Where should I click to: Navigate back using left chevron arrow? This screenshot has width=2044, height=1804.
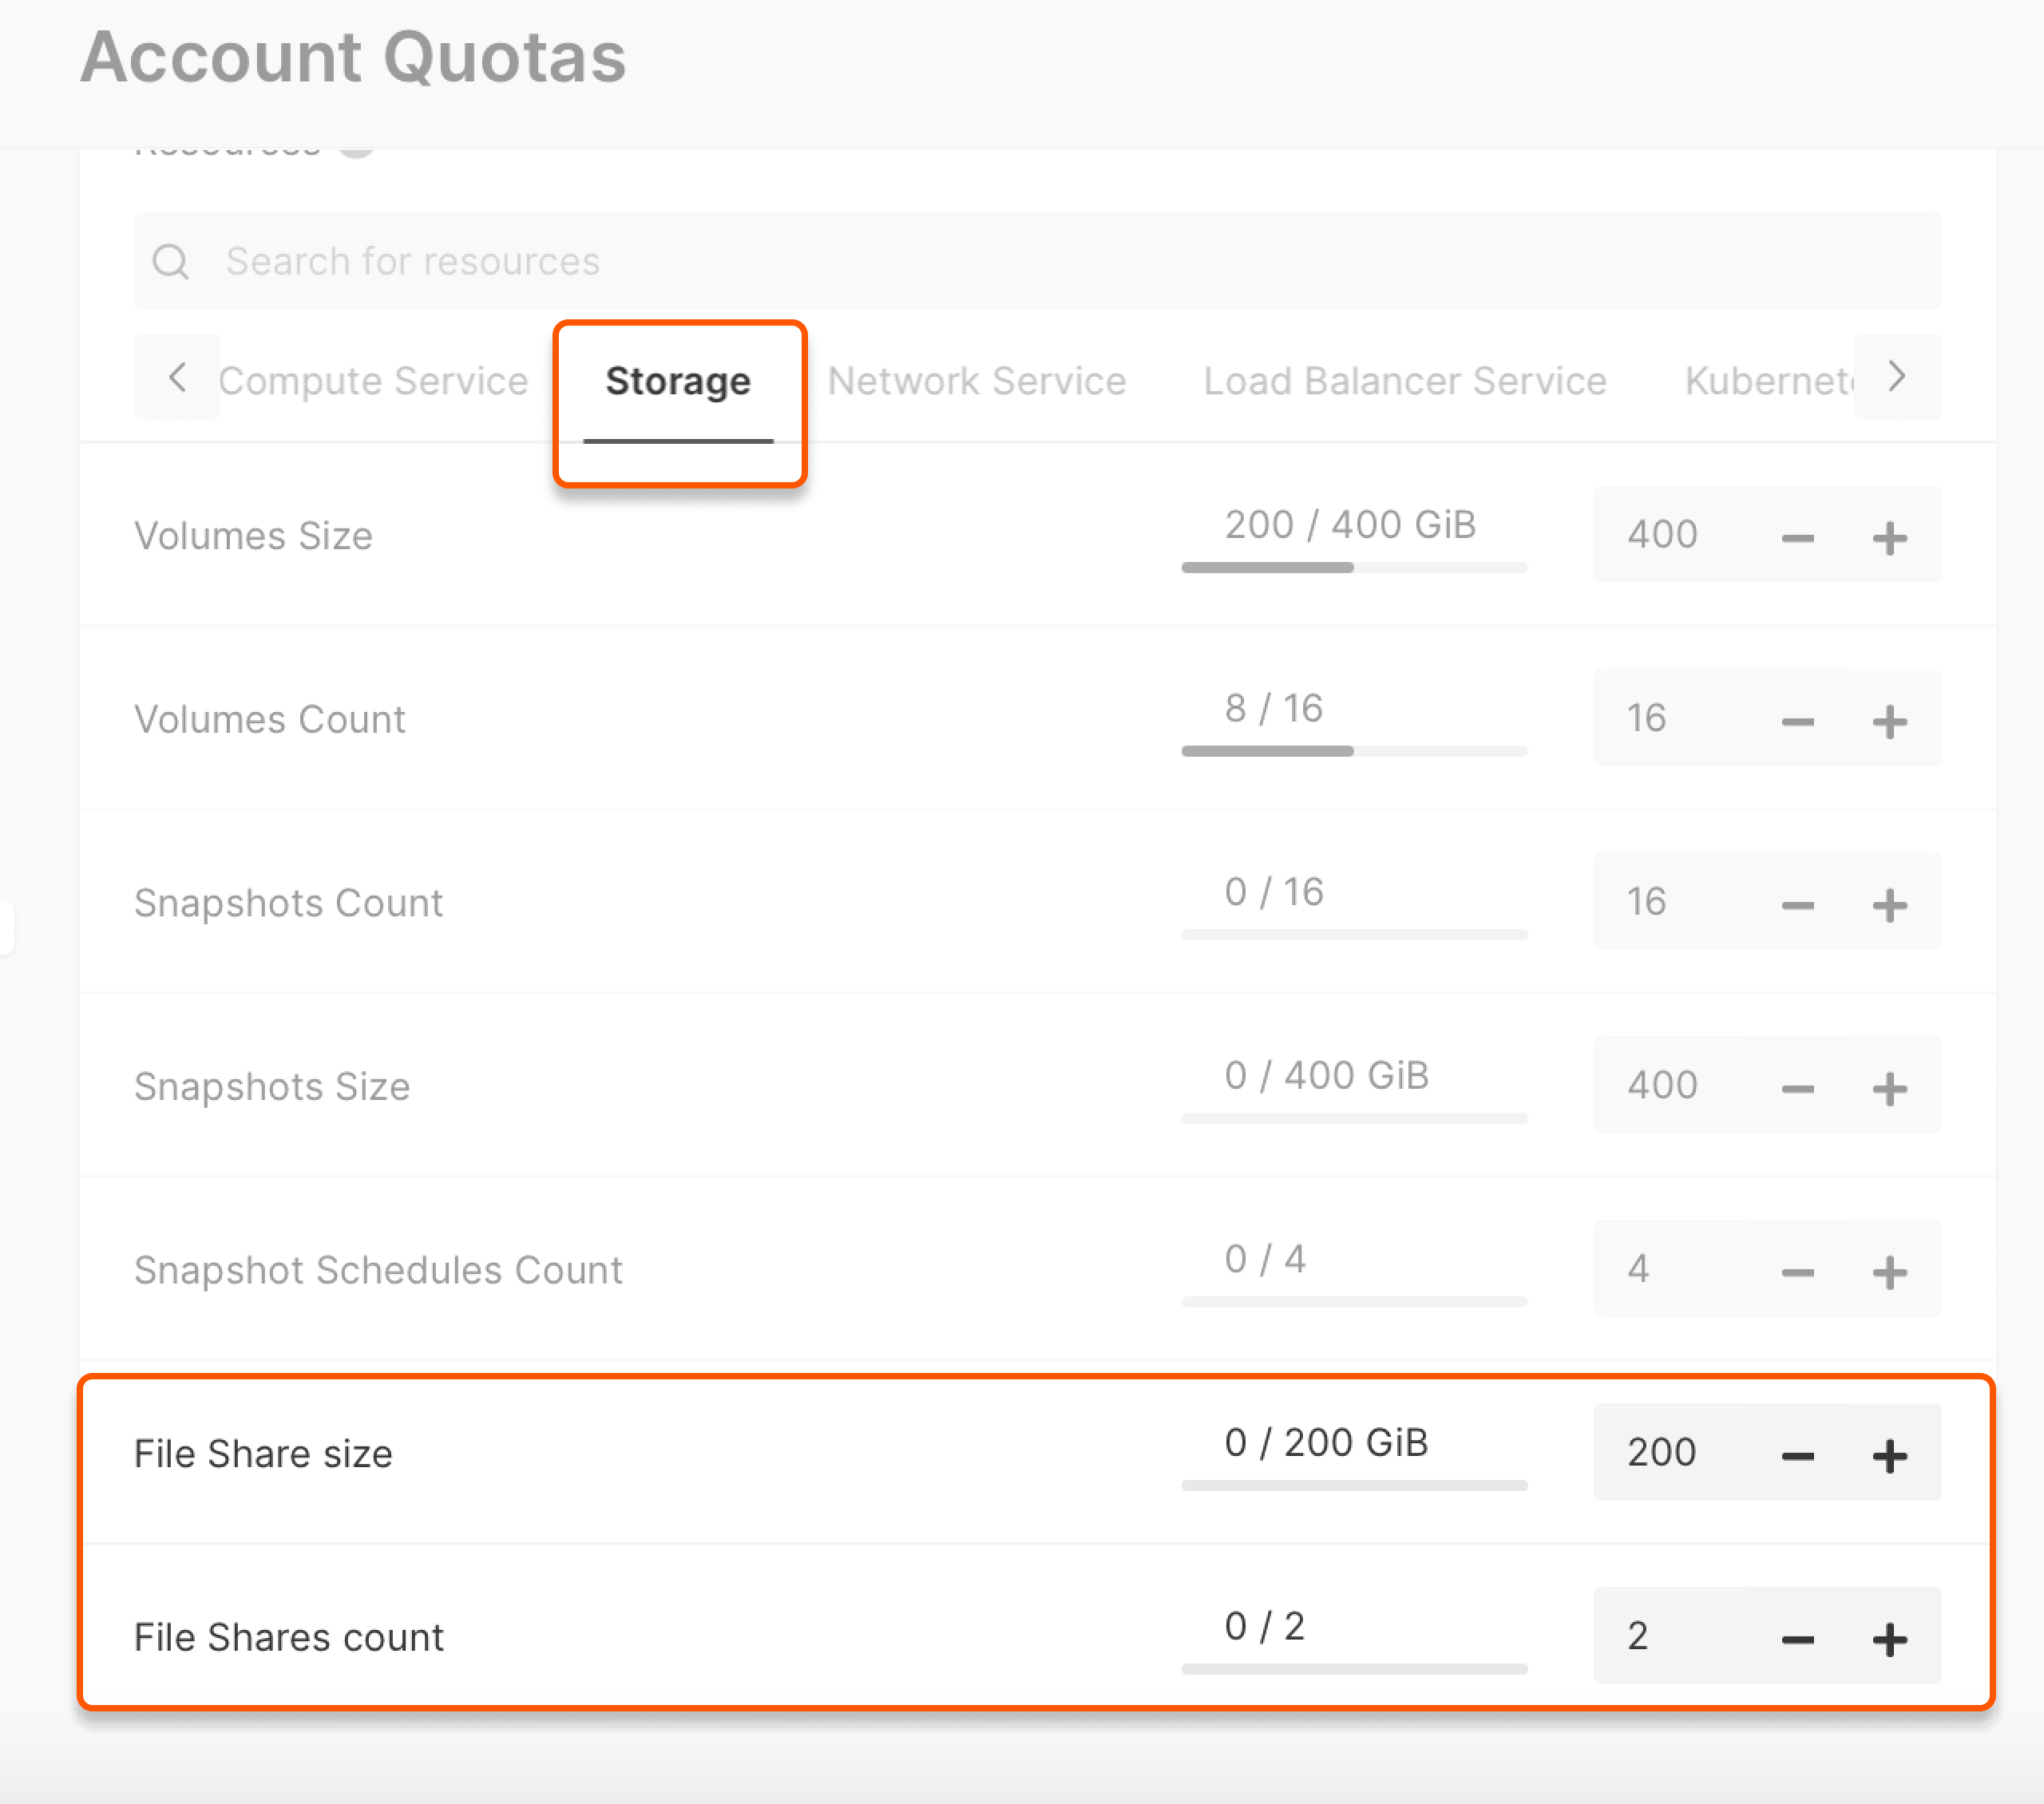(174, 380)
